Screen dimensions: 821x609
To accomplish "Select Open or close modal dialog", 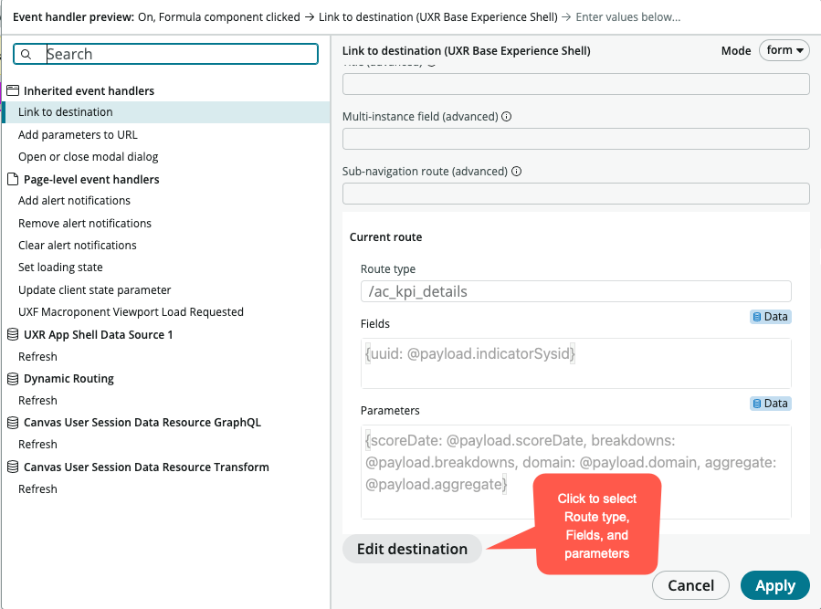I will (88, 157).
